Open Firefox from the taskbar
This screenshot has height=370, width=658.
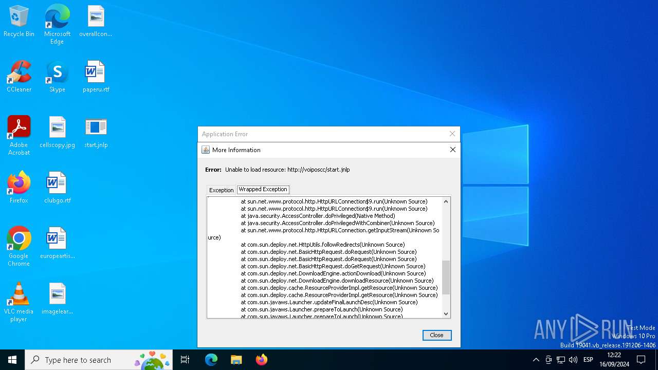(x=262, y=360)
